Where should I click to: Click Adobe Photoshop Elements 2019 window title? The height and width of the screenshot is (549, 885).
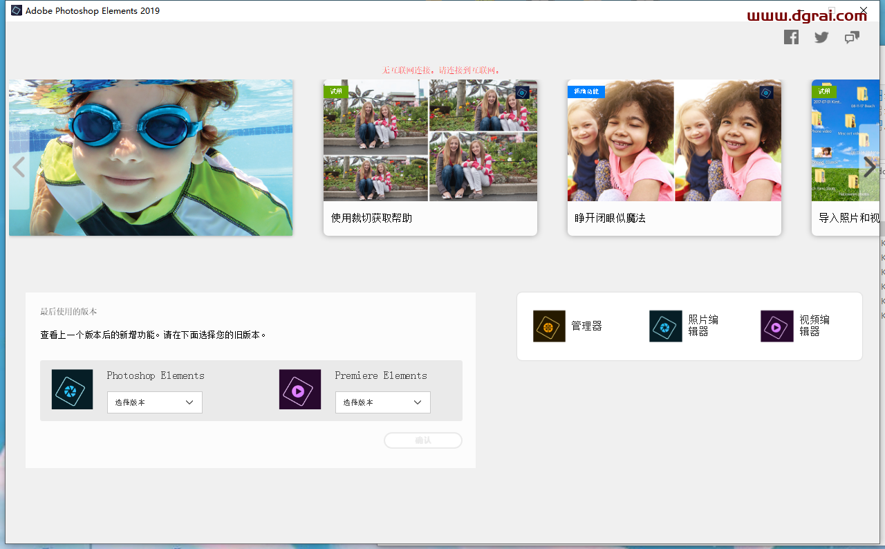(93, 10)
